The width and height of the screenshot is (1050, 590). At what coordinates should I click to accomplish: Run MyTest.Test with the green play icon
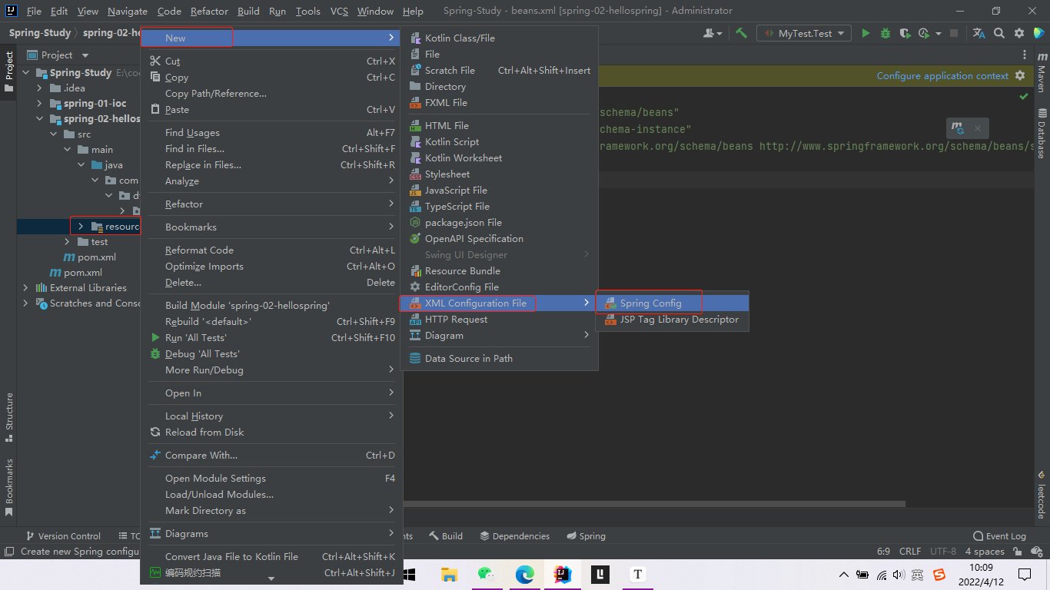(x=866, y=33)
